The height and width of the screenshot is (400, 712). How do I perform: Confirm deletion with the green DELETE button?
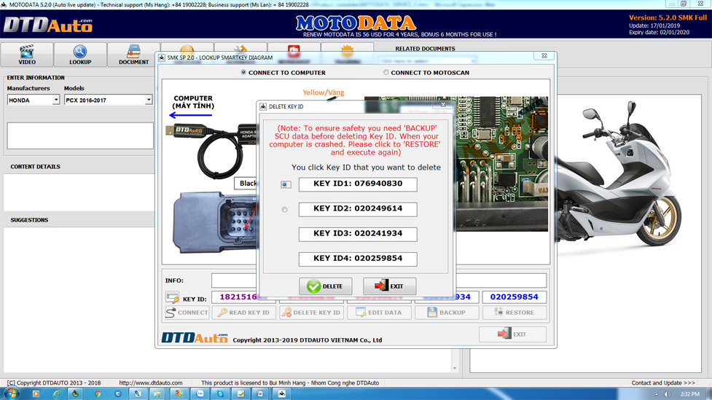[x=325, y=286]
